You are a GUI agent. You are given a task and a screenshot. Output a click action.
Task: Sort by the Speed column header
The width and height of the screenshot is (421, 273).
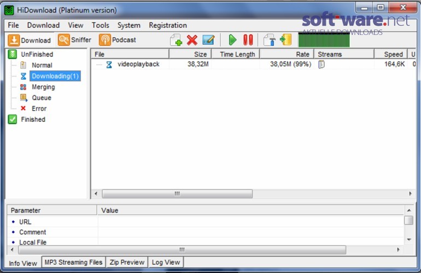pos(391,54)
